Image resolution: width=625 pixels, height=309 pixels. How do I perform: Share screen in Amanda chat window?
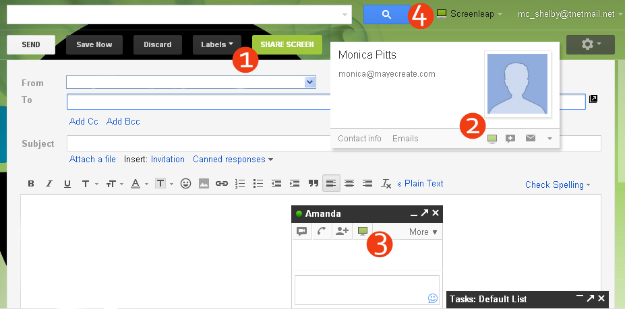tap(362, 232)
